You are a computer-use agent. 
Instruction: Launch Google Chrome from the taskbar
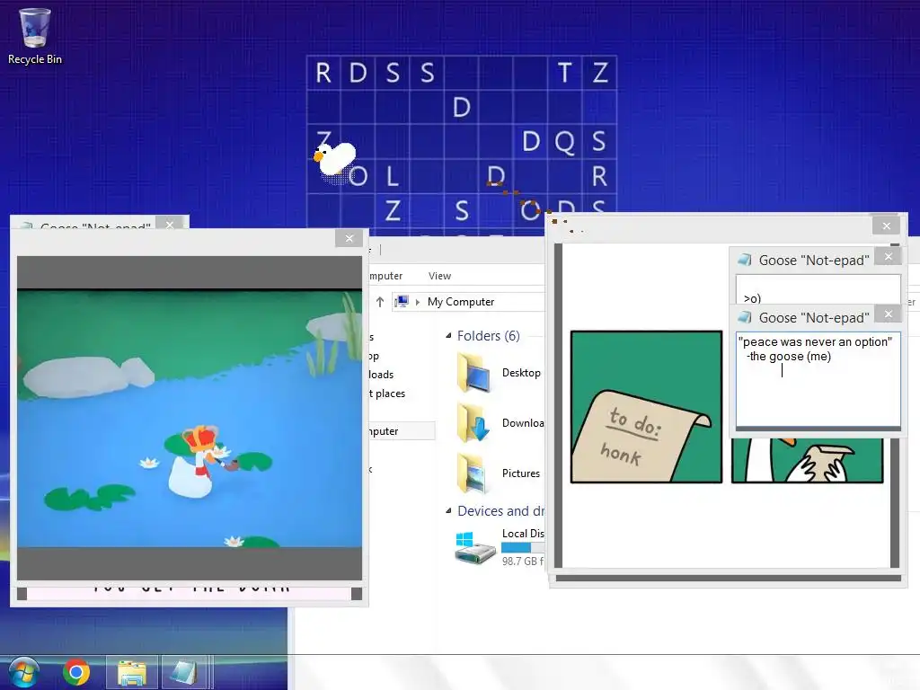76,672
